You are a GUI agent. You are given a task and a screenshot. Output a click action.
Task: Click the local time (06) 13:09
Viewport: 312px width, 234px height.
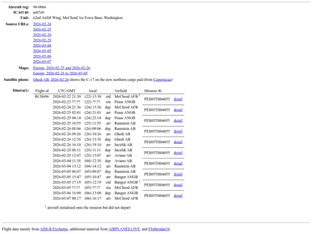click(92, 193)
